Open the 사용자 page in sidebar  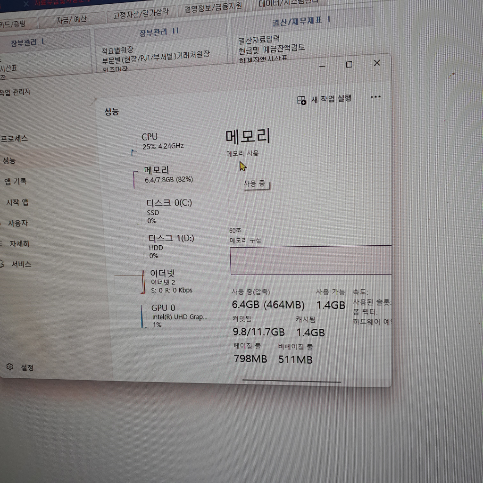(17, 223)
